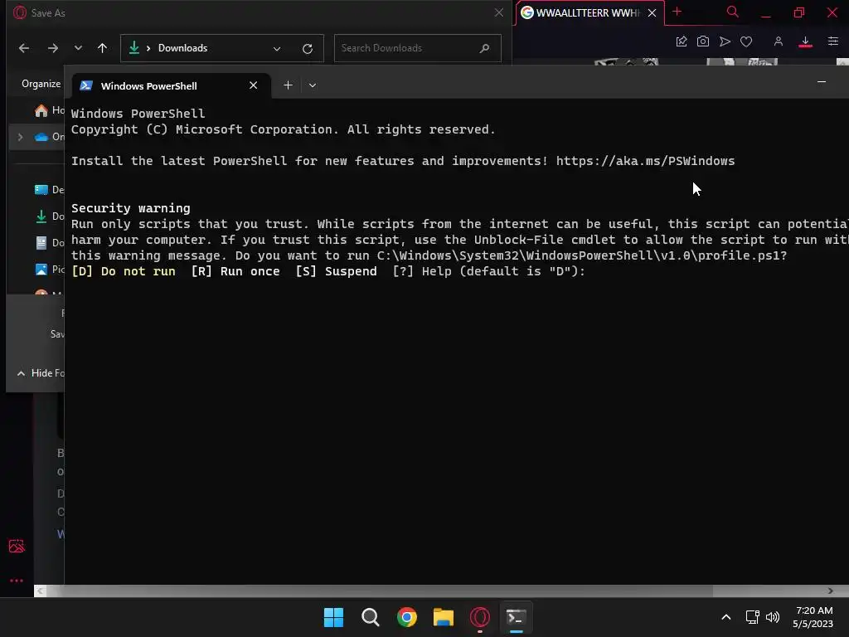This screenshot has width=849, height=637.
Task: Select the Home item in navigation pane
Action: tap(49, 110)
